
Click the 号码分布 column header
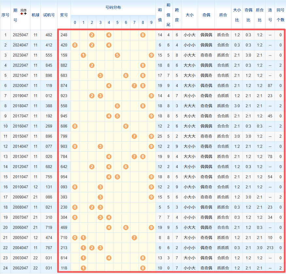tap(113, 7)
